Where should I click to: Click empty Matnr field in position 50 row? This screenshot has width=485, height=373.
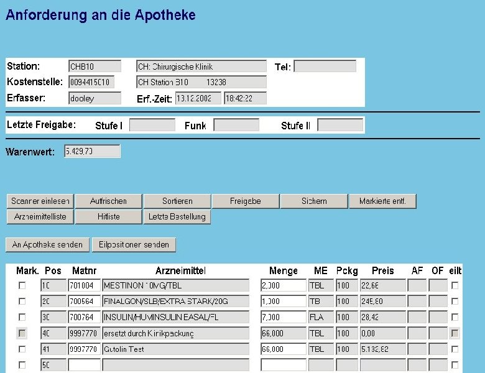click(x=85, y=366)
